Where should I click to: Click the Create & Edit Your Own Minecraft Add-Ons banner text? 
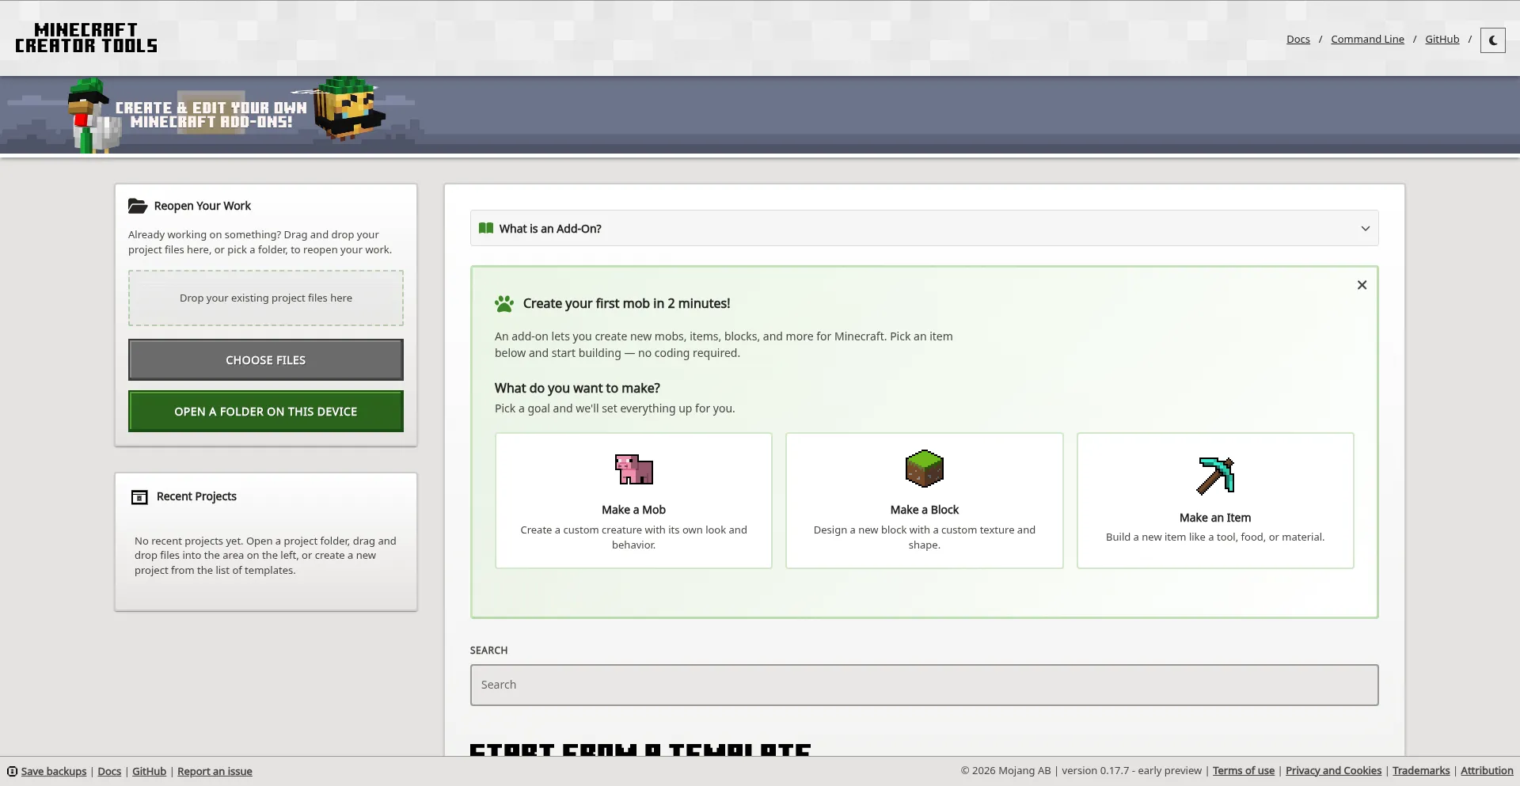[x=211, y=115]
